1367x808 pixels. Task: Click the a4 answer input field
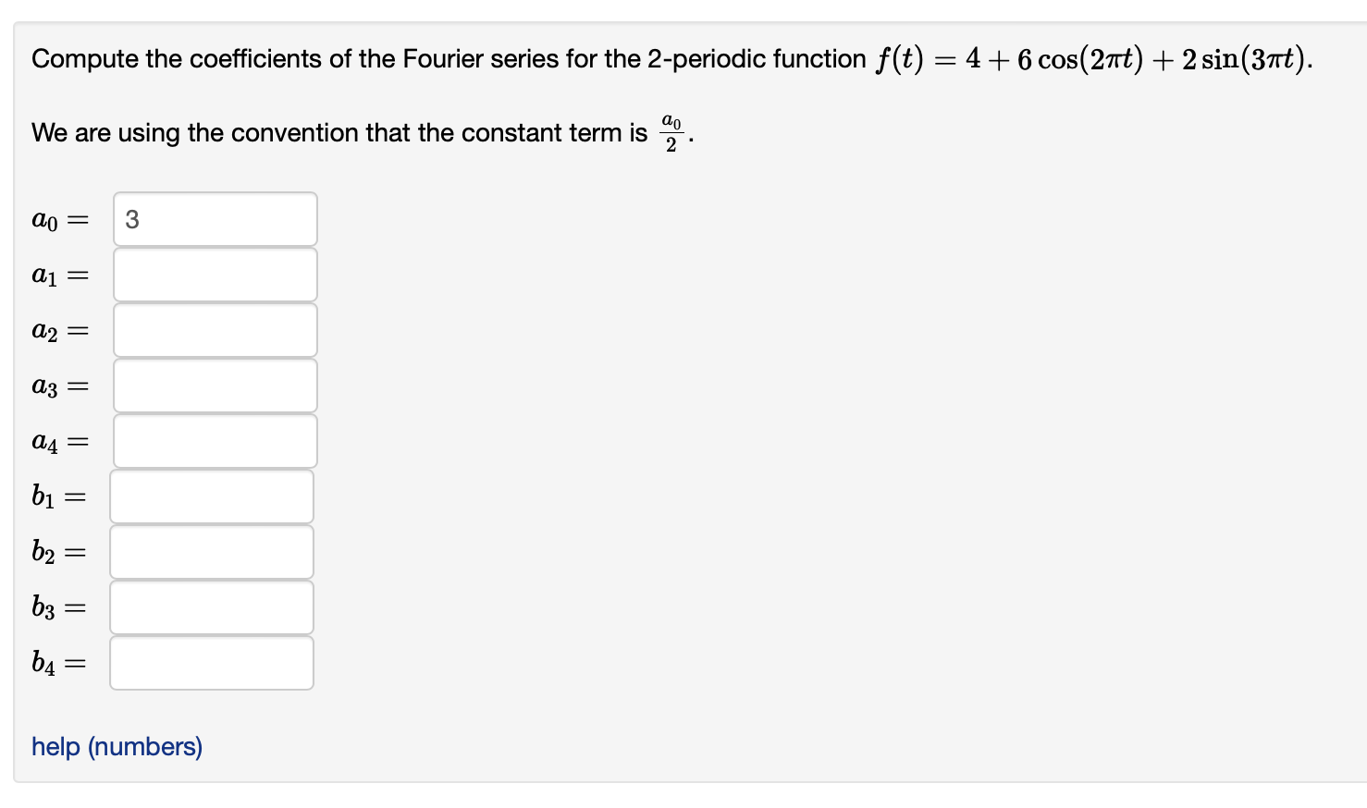tap(213, 440)
